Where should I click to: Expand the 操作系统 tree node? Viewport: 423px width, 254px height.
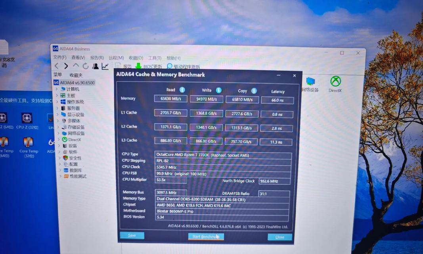click(x=57, y=102)
